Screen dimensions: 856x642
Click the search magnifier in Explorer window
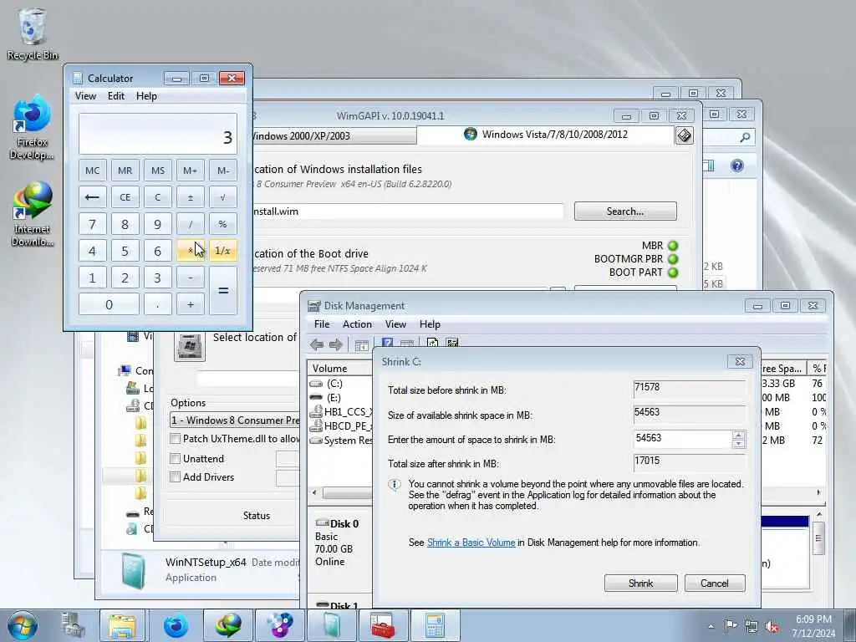(x=745, y=138)
